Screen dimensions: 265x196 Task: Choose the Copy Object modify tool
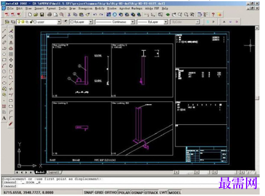click(x=11, y=37)
